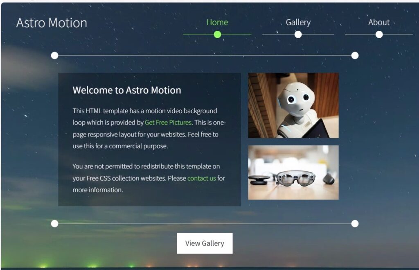The width and height of the screenshot is (419, 270).
Task: Open the contact us link
Action: (201, 178)
